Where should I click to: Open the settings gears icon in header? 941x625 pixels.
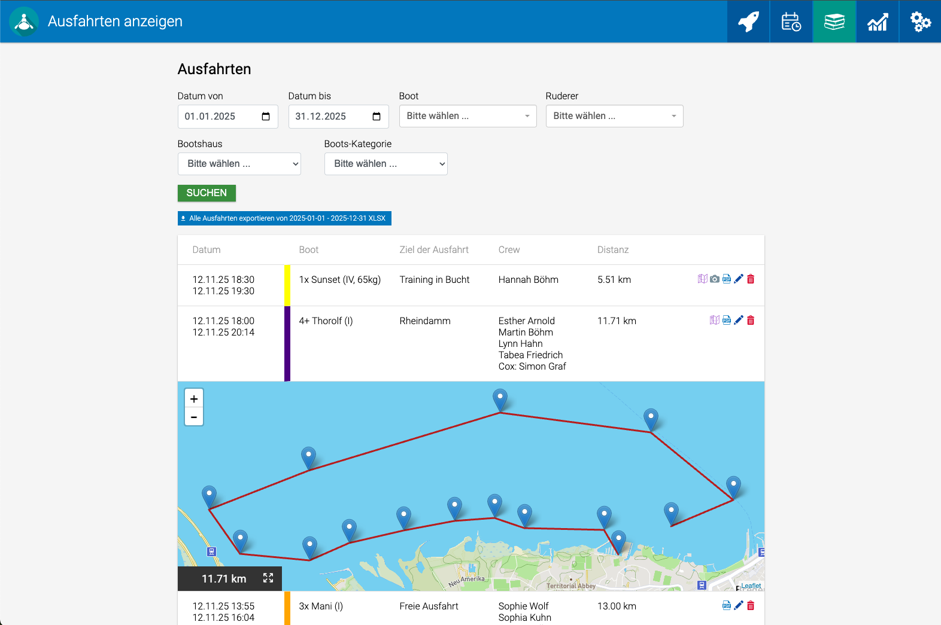(920, 22)
